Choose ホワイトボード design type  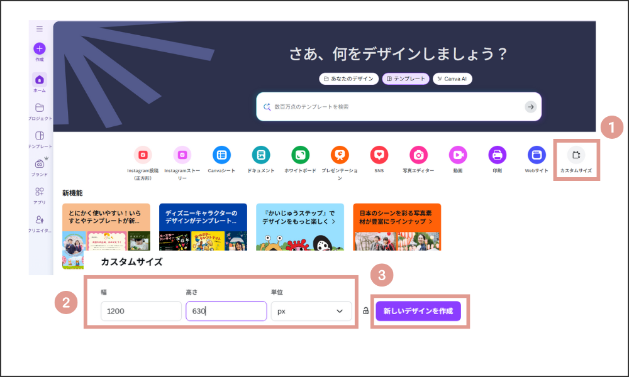(300, 160)
